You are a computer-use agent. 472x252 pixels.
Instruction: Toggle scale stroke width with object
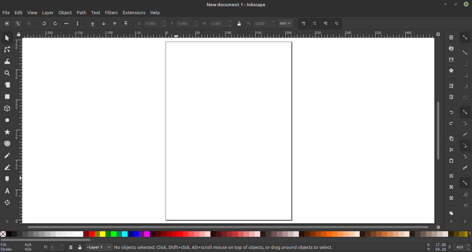point(303,24)
